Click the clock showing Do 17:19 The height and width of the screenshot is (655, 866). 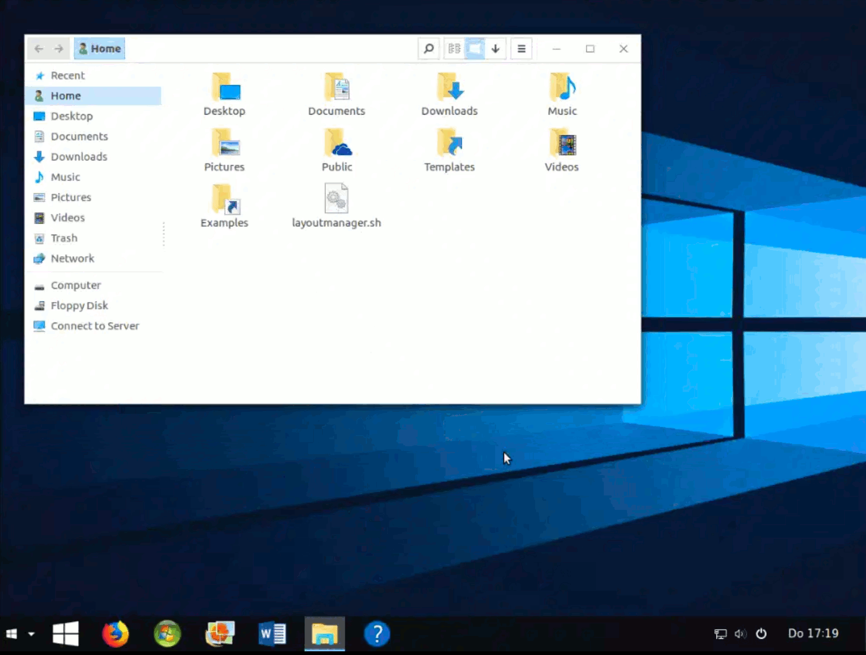[x=813, y=634]
